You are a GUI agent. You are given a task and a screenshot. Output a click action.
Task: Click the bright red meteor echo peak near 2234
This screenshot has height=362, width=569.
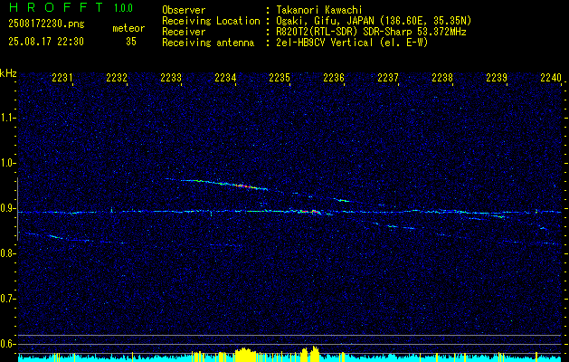[x=242, y=186]
